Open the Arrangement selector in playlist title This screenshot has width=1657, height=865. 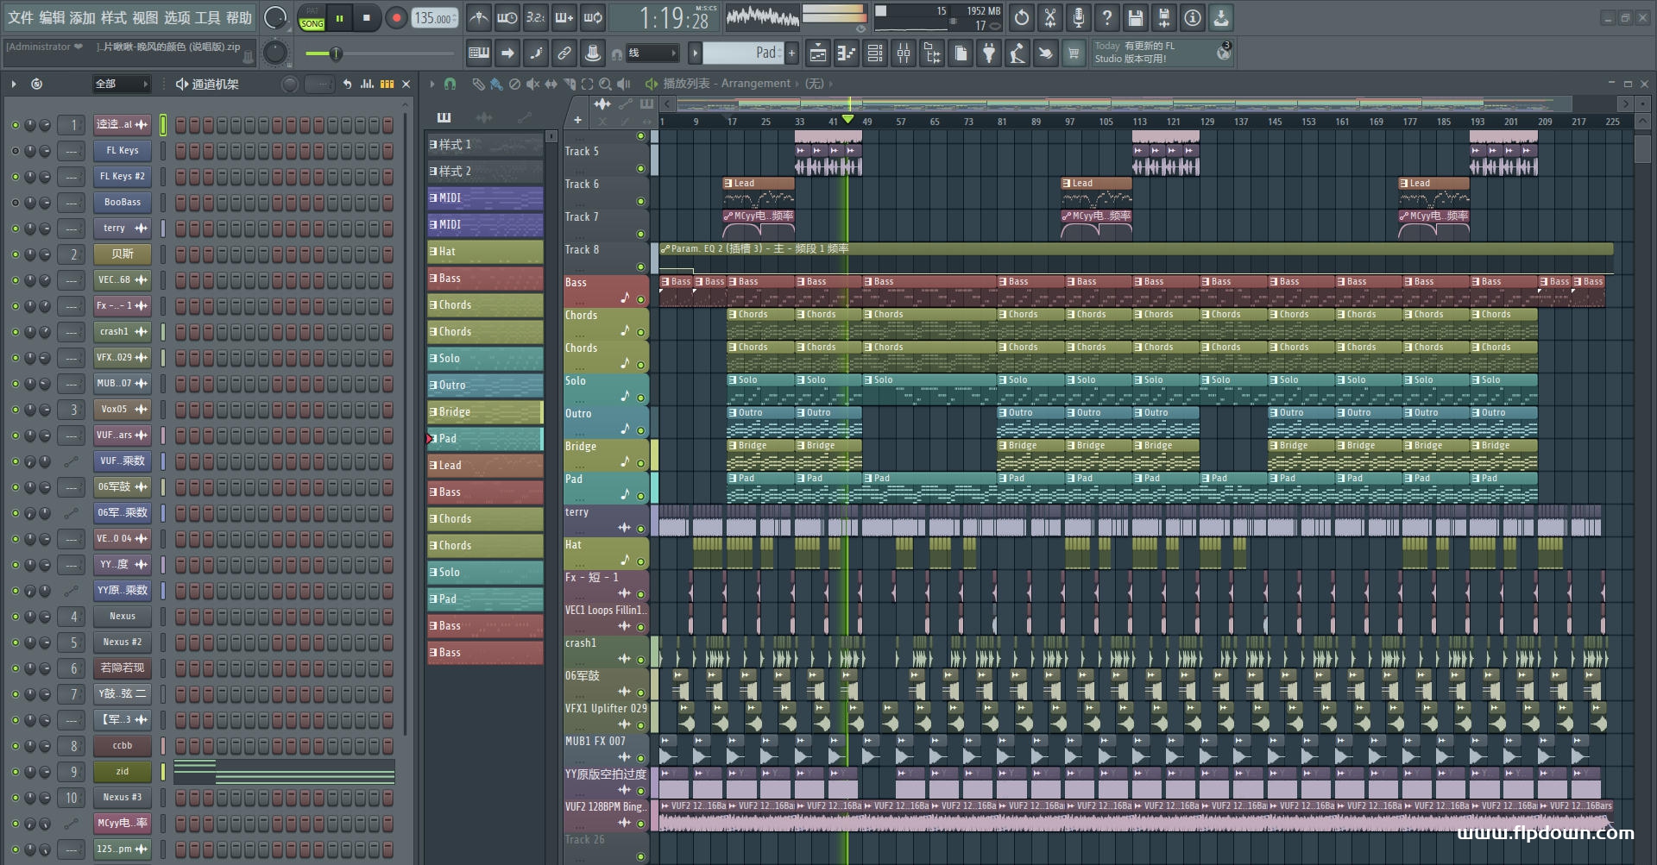point(755,84)
